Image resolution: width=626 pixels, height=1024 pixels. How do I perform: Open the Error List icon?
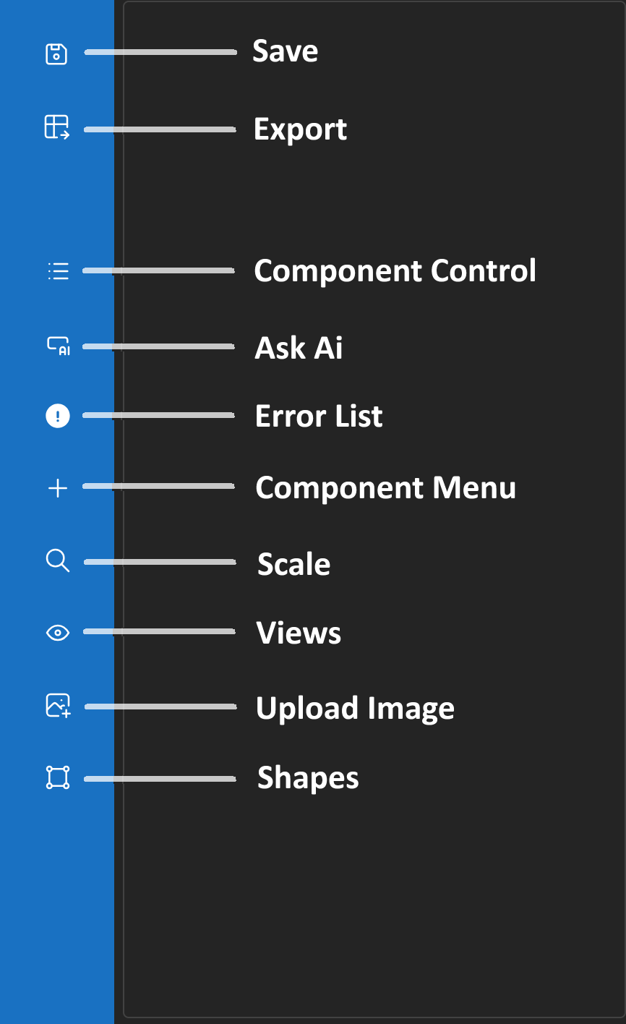point(57,416)
